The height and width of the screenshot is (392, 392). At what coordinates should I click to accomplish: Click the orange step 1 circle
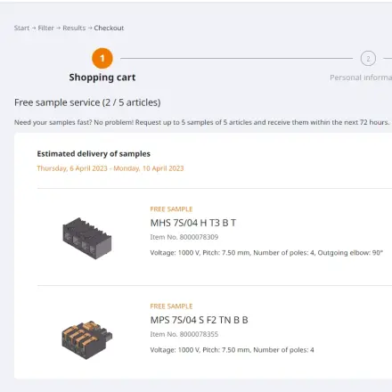[102, 58]
